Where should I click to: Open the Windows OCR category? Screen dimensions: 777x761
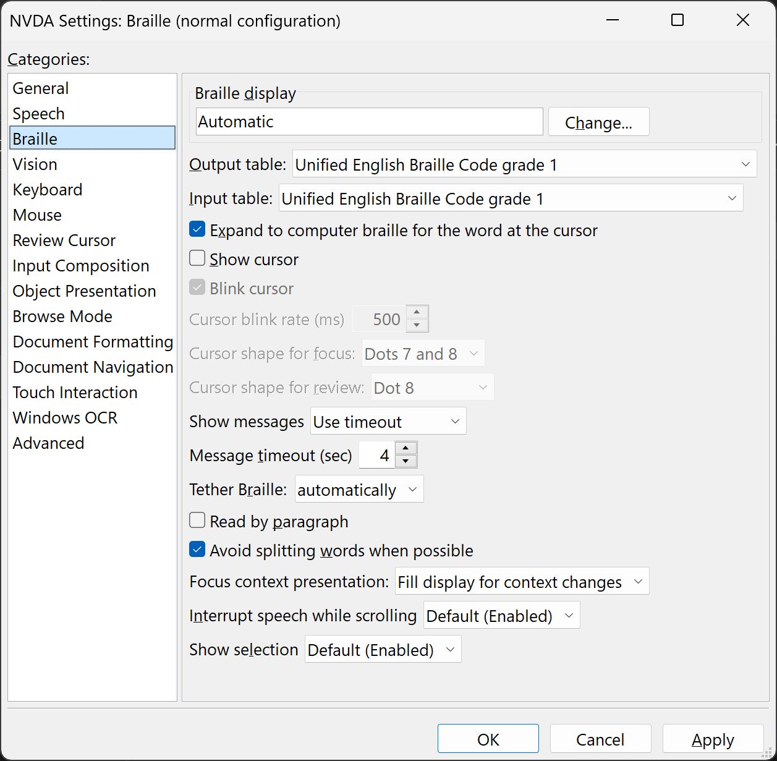click(x=65, y=418)
